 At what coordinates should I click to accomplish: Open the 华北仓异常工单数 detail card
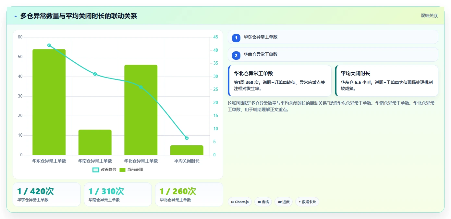[280, 81]
